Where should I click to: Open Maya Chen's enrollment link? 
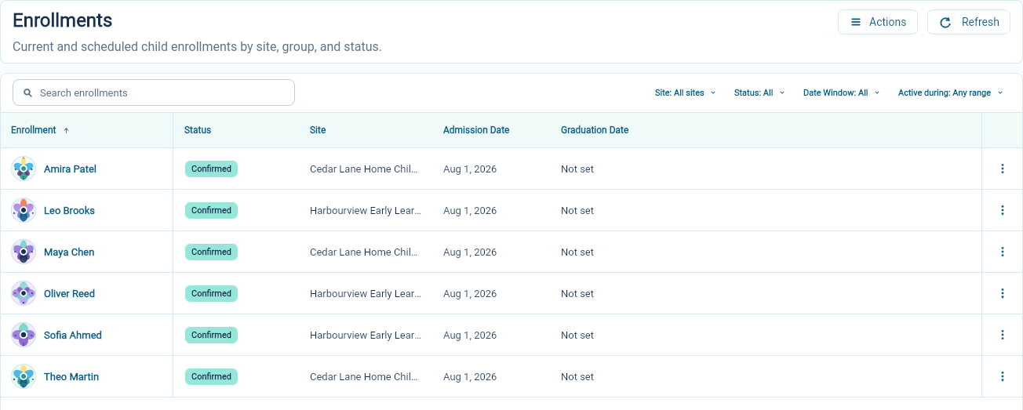69,252
